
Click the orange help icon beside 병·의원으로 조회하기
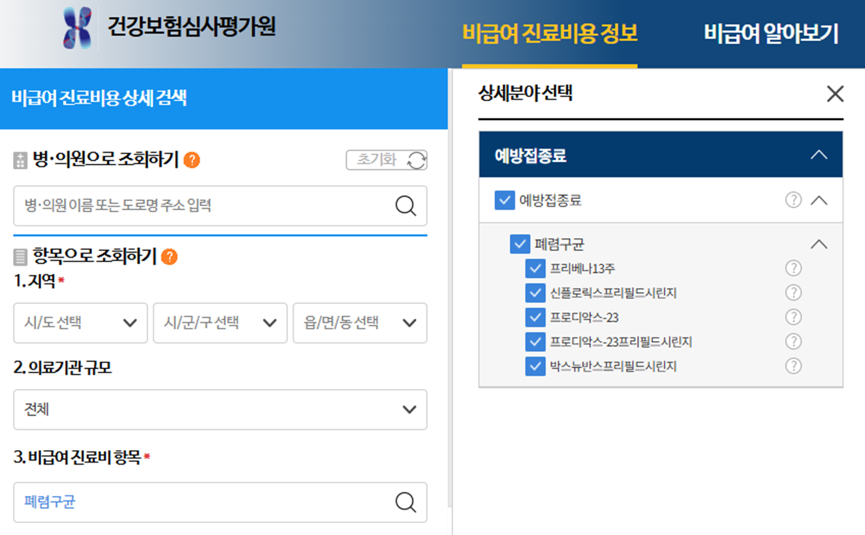pyautogui.click(x=192, y=160)
